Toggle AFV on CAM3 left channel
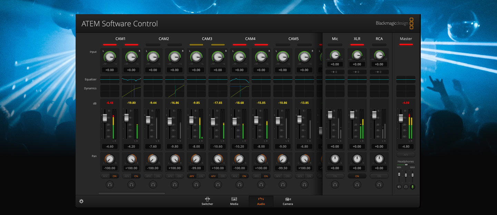 coord(192,176)
